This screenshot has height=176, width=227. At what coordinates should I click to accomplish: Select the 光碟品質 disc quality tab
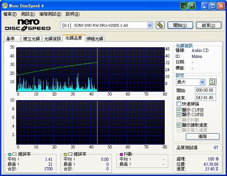[x=74, y=38]
